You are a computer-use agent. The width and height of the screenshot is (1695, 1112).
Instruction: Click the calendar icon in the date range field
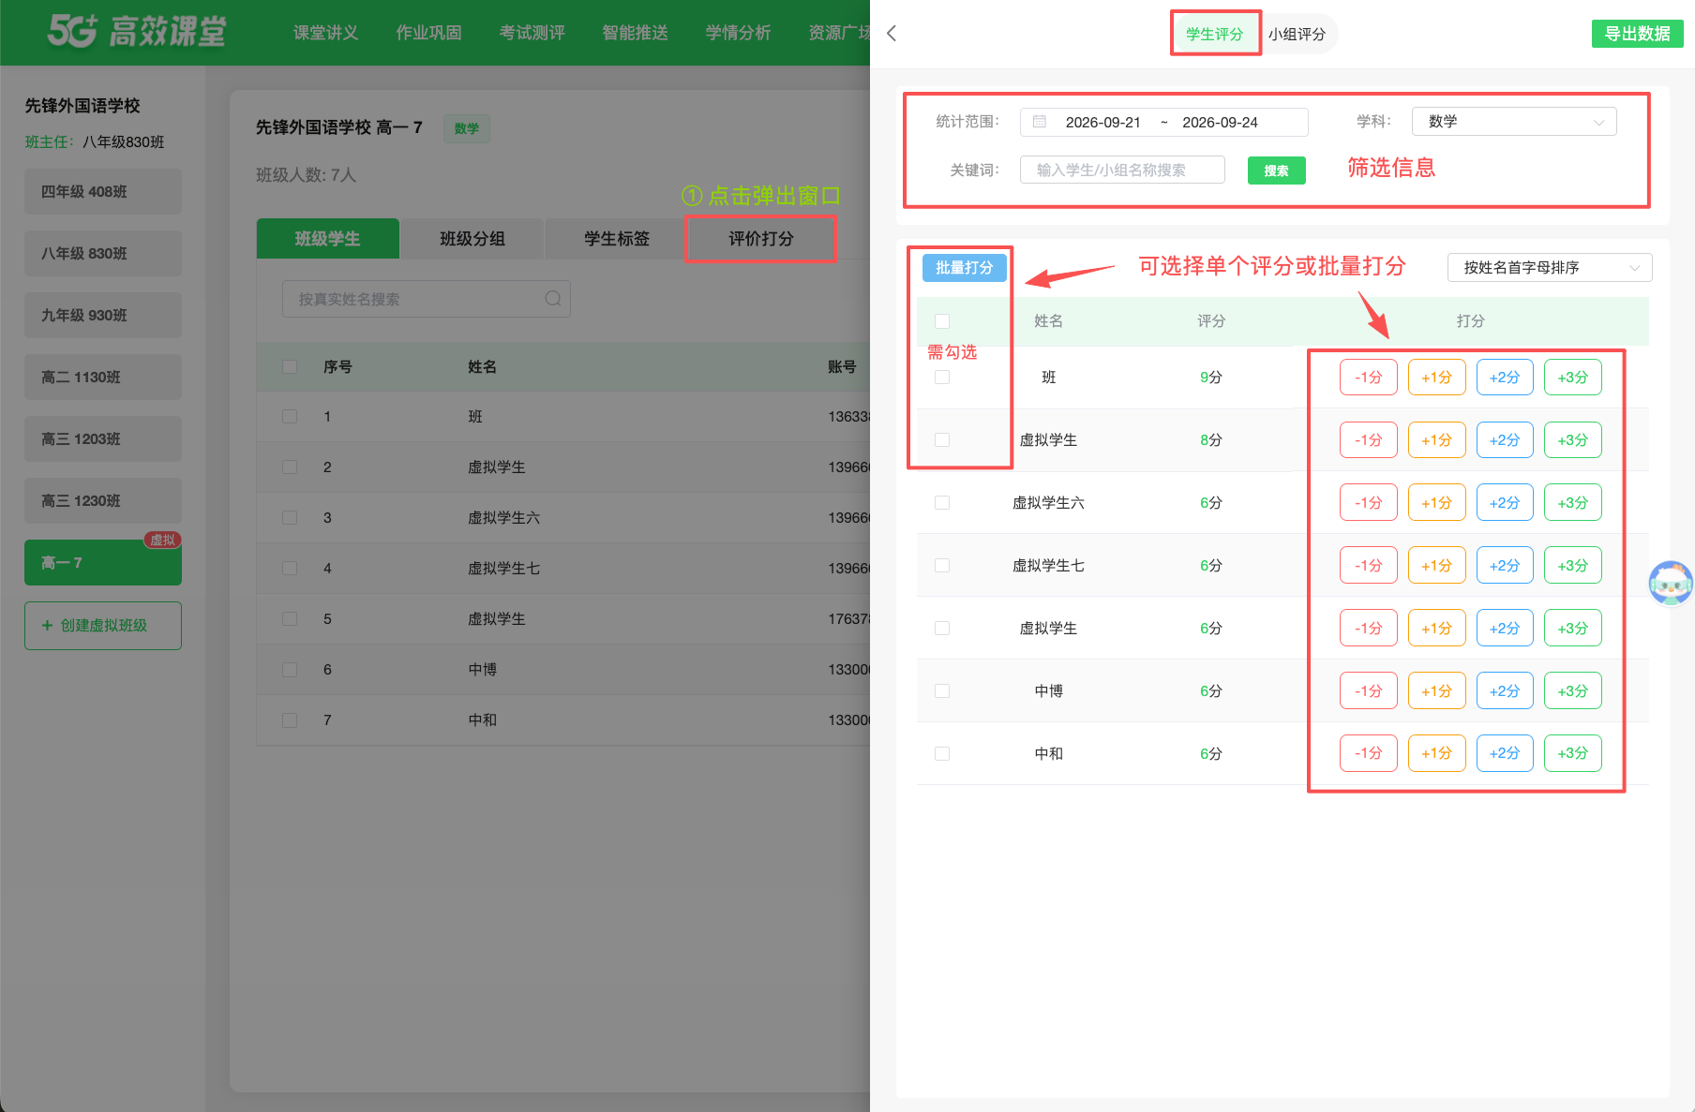click(1040, 122)
